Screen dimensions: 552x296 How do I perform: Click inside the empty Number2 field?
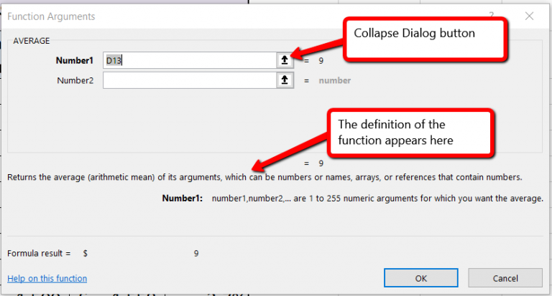pos(190,81)
